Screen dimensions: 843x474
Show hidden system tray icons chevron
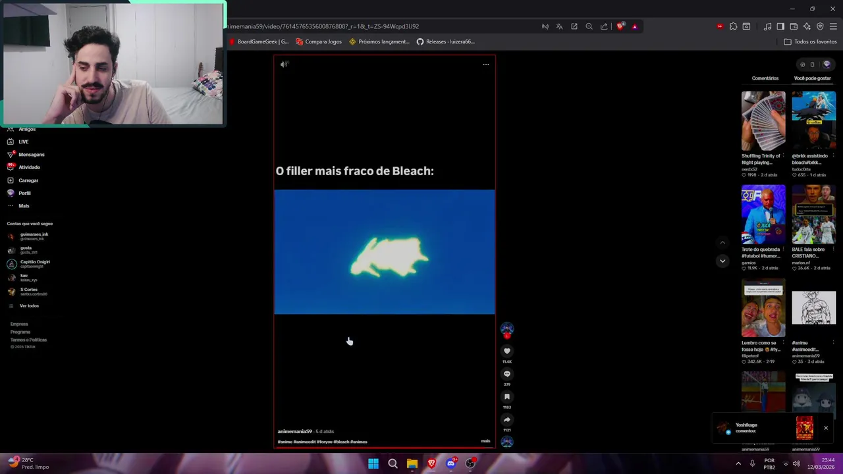point(738,463)
